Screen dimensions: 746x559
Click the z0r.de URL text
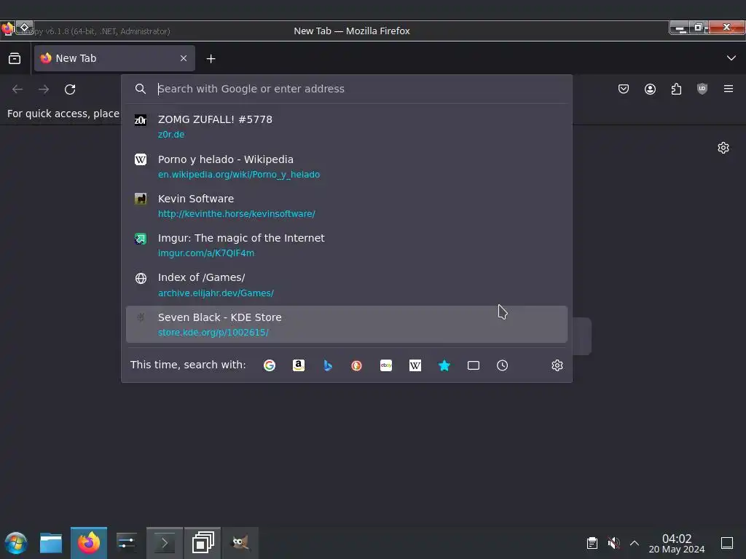[x=171, y=135]
